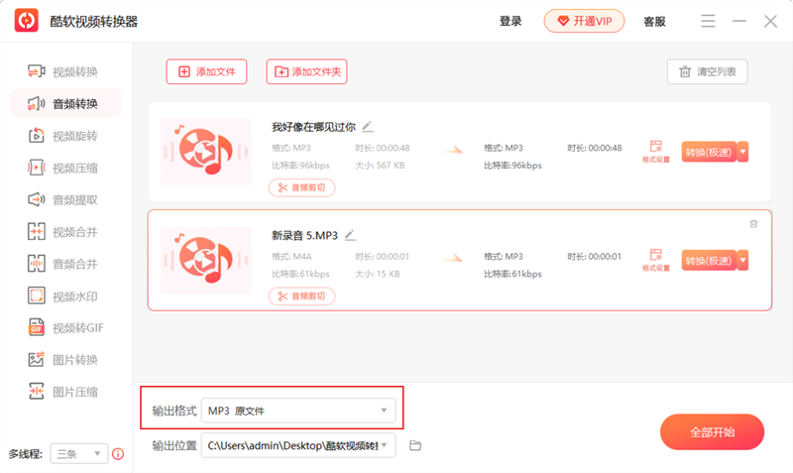This screenshot has height=473, width=793.
Task: Open 格式设置 for 我好像在哪见过你
Action: point(656,152)
